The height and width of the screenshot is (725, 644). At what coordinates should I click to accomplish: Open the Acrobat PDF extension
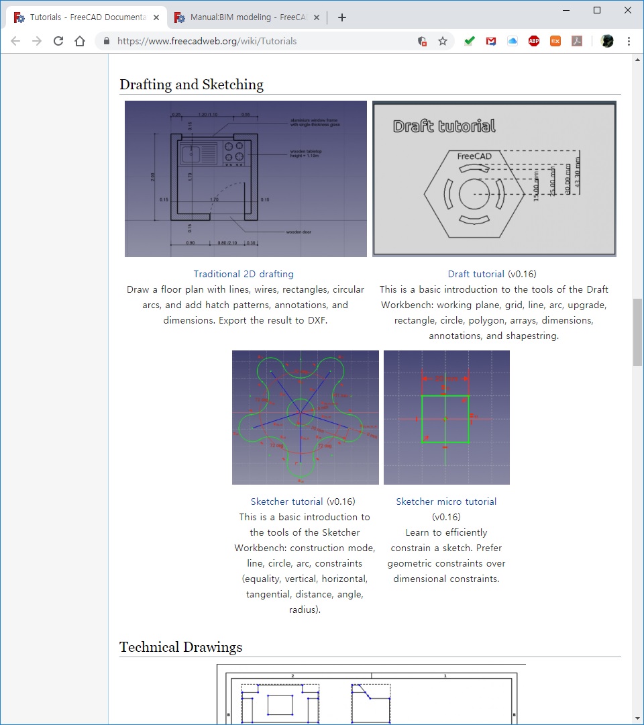click(576, 41)
